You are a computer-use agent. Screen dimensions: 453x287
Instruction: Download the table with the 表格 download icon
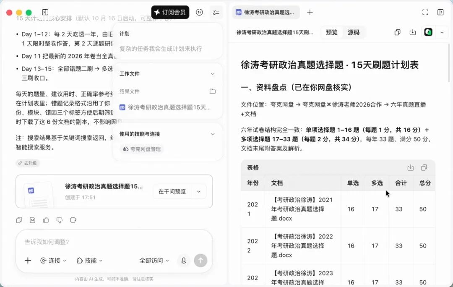coord(411,168)
